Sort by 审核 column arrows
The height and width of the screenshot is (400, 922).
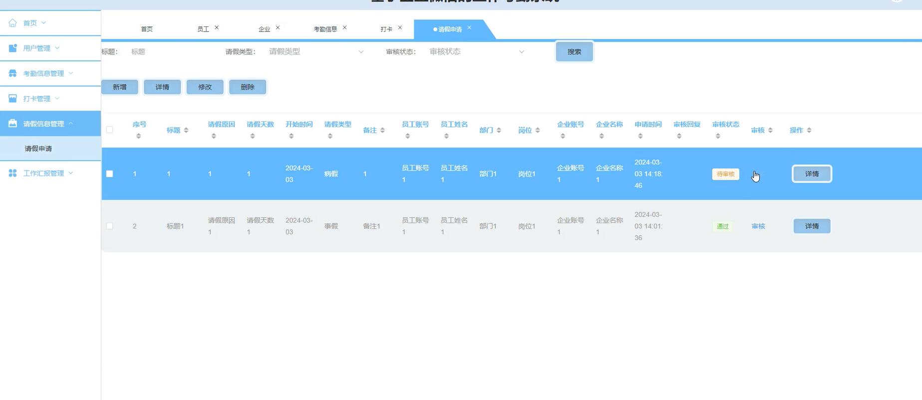tap(770, 130)
